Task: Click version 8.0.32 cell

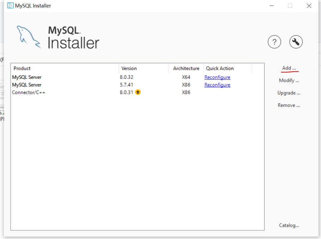Action: [x=126, y=77]
